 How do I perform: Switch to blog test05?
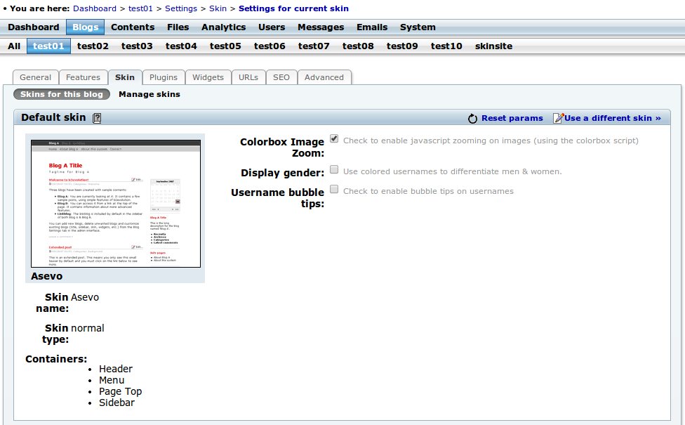(225, 46)
